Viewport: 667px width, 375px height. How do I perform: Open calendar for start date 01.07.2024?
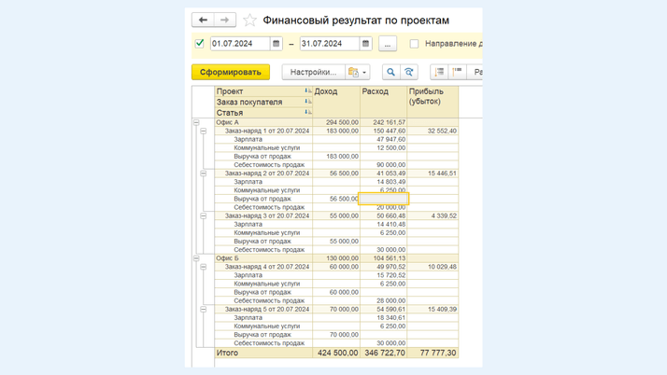click(277, 43)
